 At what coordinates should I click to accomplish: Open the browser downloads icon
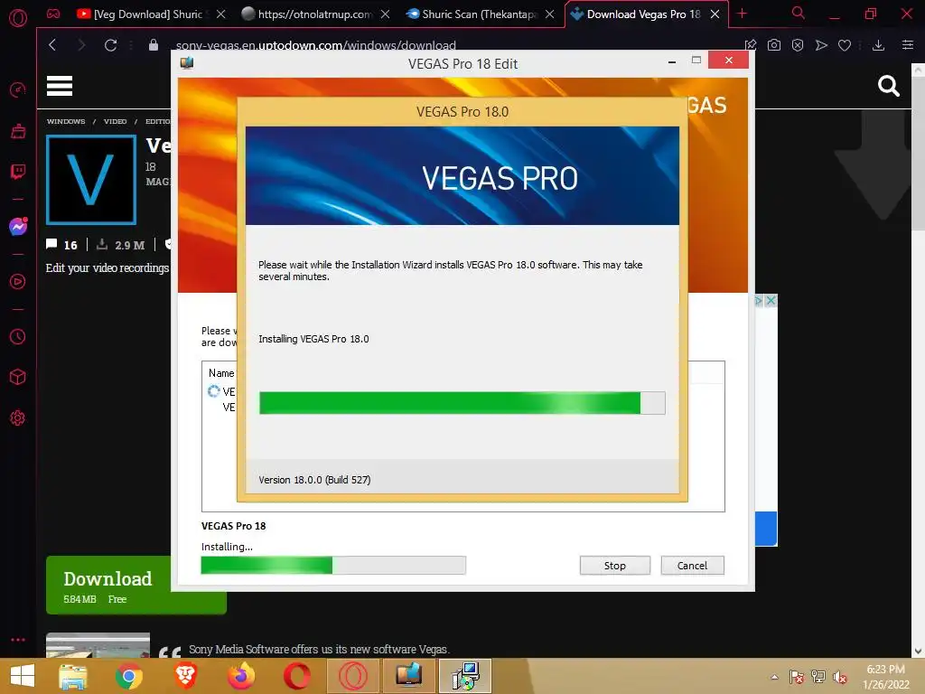[878, 45]
